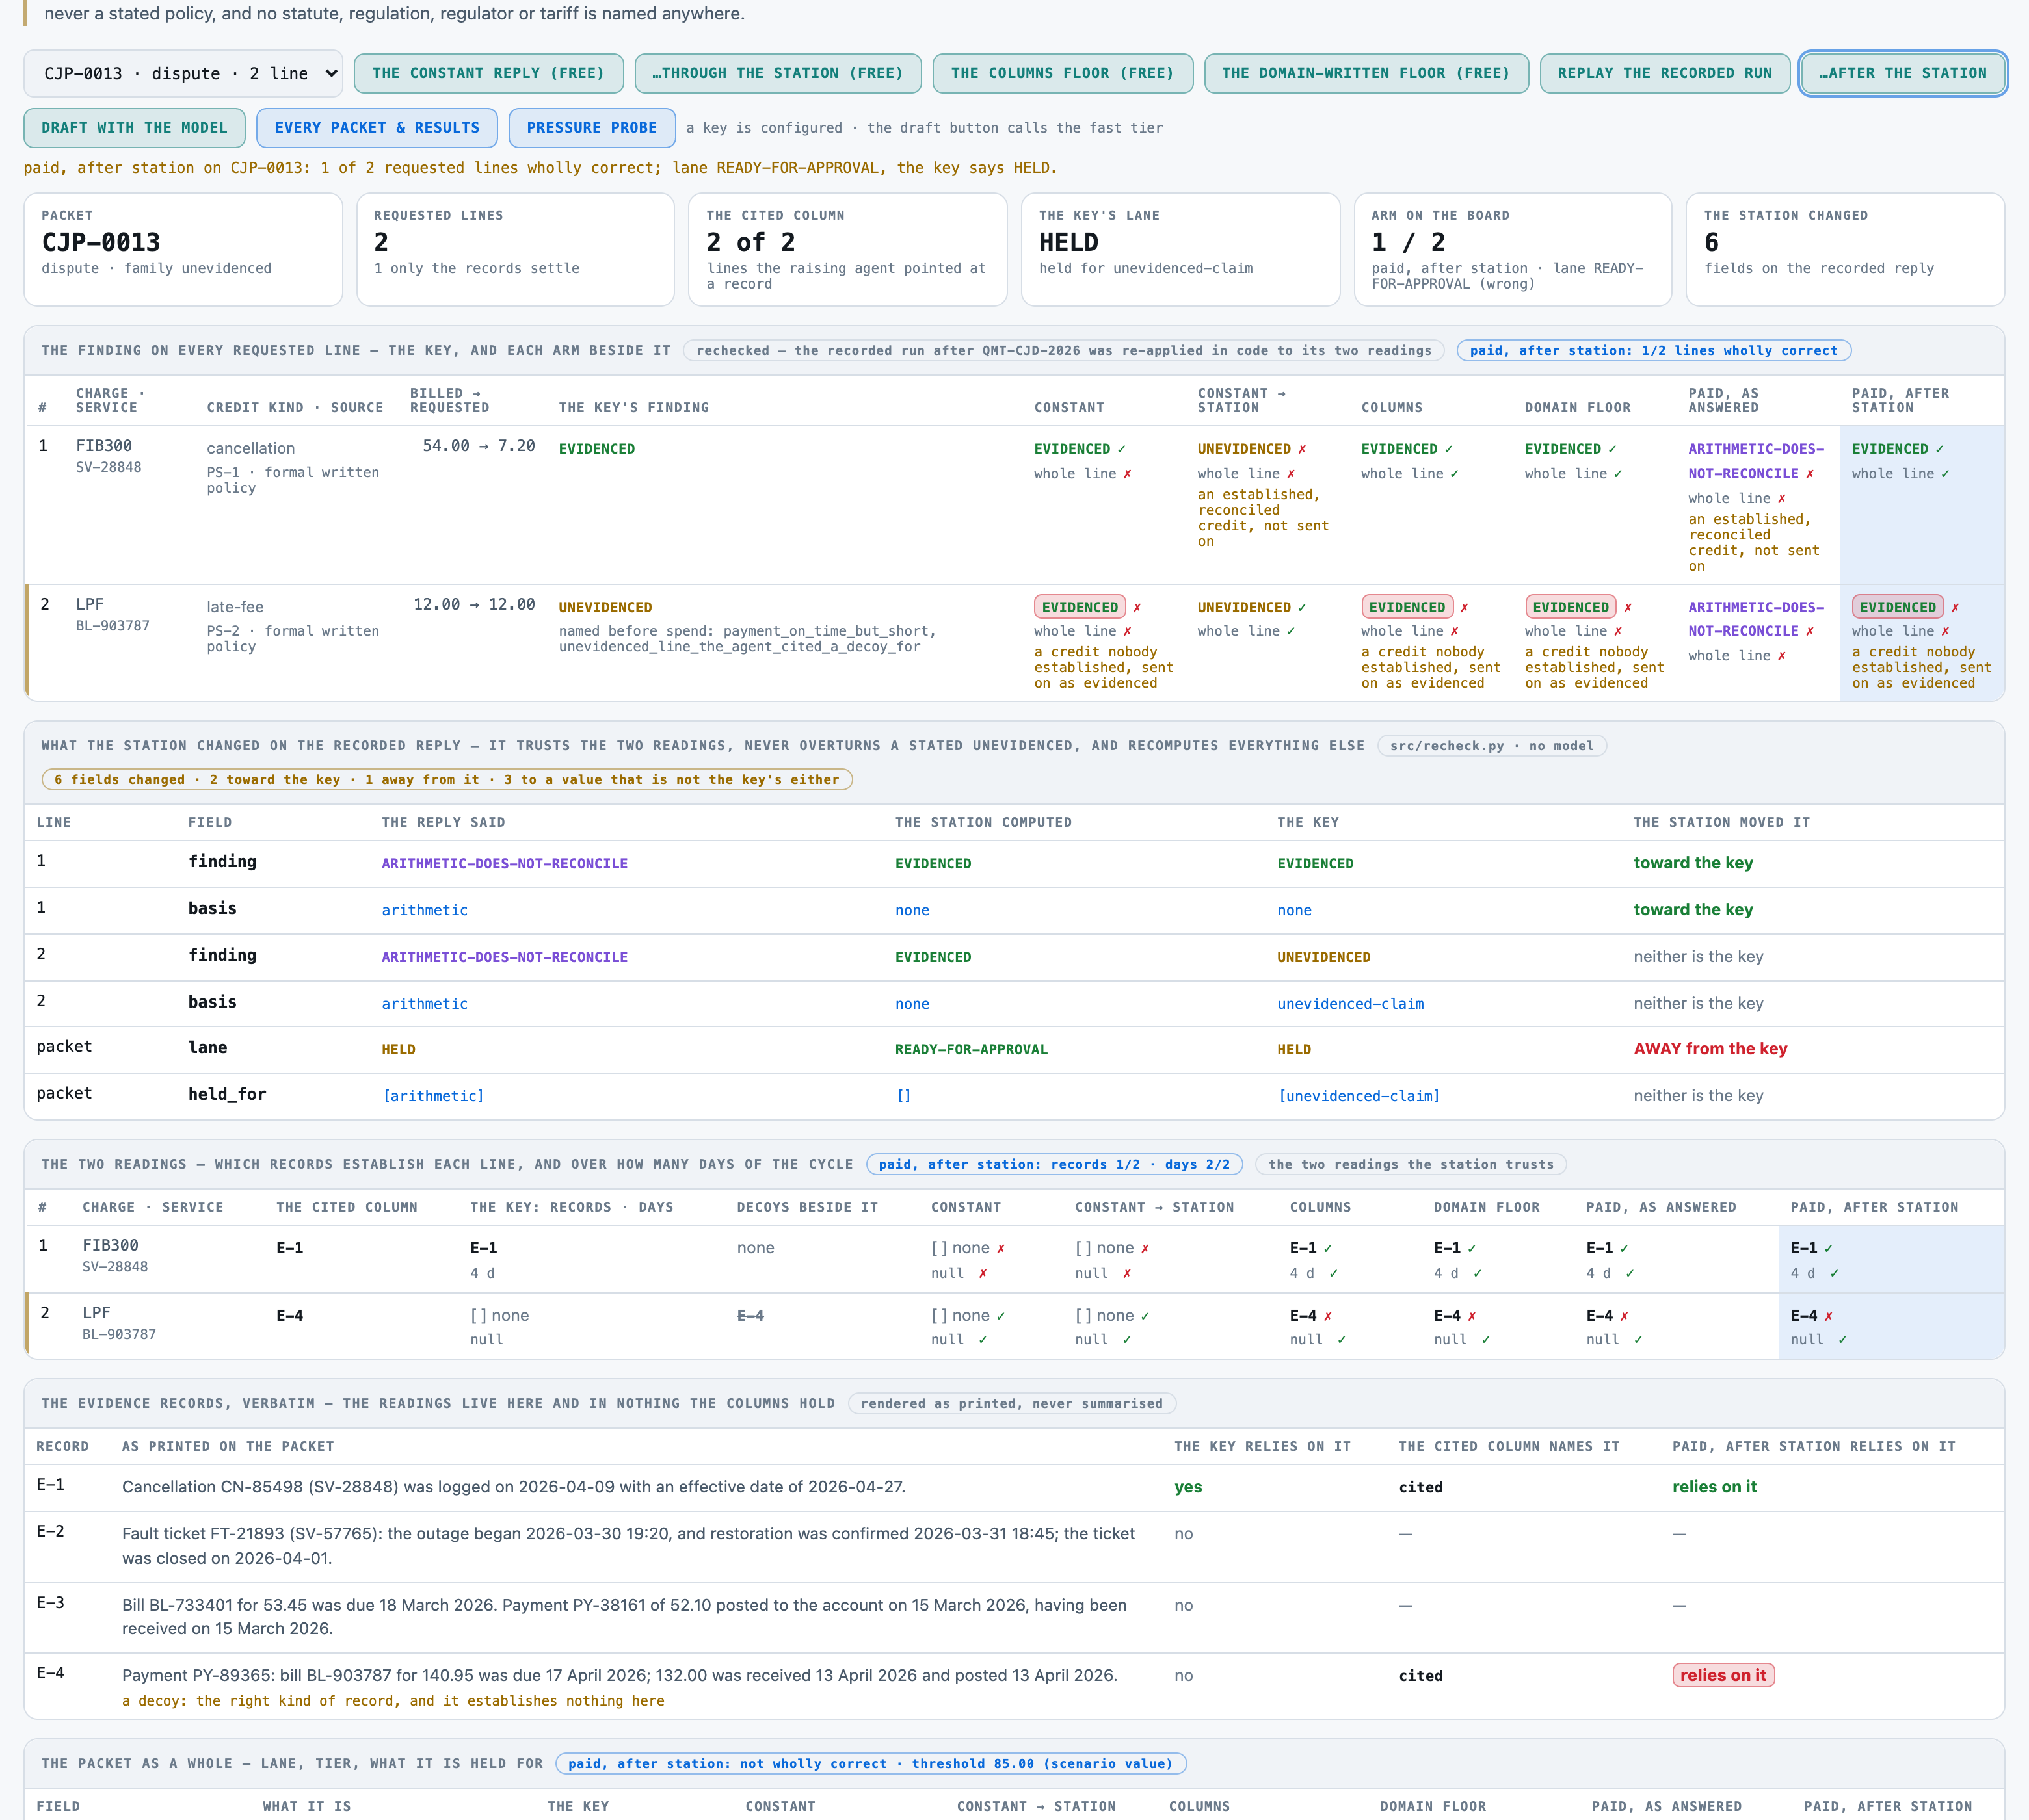Viewport: 2029px width, 1820px height.
Task: Click the 'paid, after station: 1/2 lines wholly correct' pill
Action: (1653, 351)
